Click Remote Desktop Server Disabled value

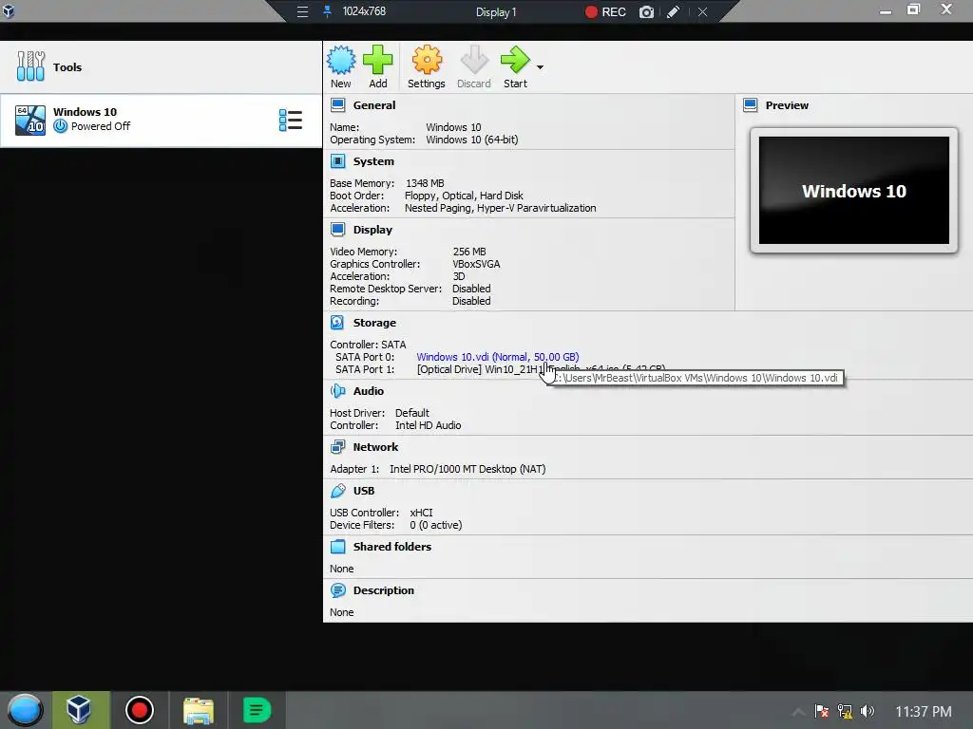tap(471, 289)
